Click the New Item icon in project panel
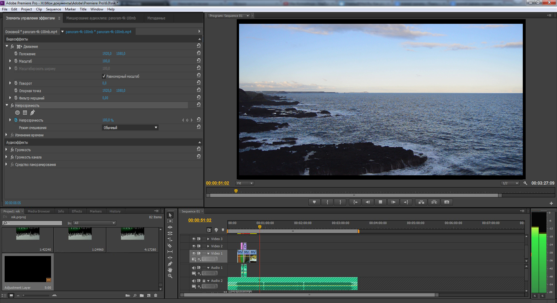 [149, 295]
